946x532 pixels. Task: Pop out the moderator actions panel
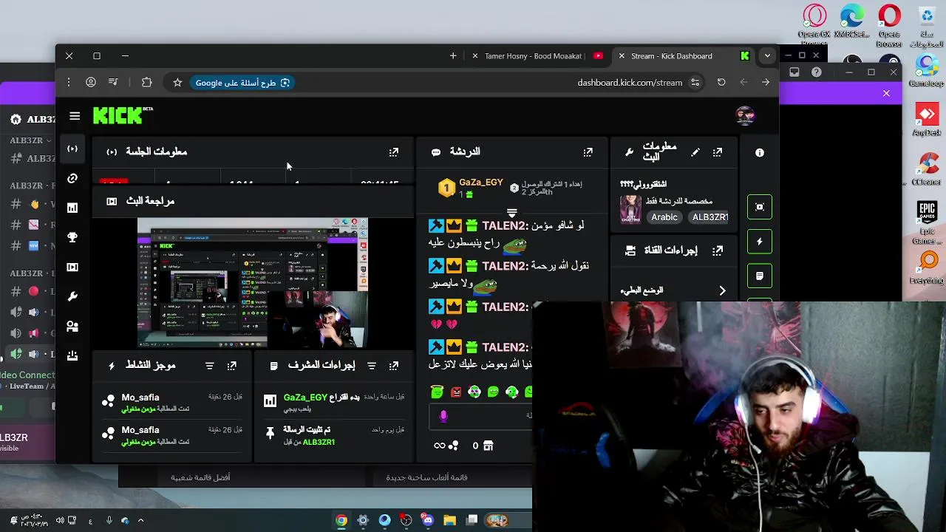pyautogui.click(x=394, y=366)
